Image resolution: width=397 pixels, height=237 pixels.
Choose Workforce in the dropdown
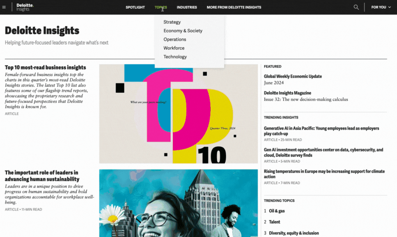click(174, 48)
